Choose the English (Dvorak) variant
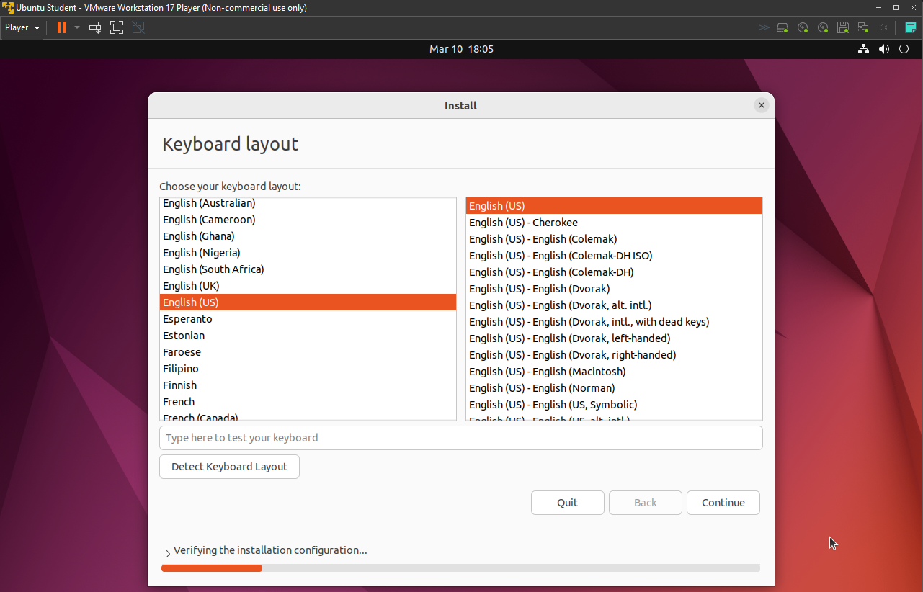The image size is (923, 592). click(x=539, y=289)
